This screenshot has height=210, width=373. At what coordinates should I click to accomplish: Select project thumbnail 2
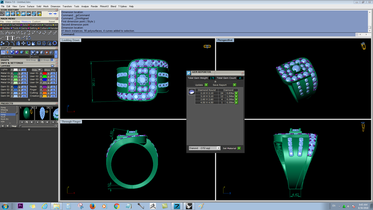[42, 113]
